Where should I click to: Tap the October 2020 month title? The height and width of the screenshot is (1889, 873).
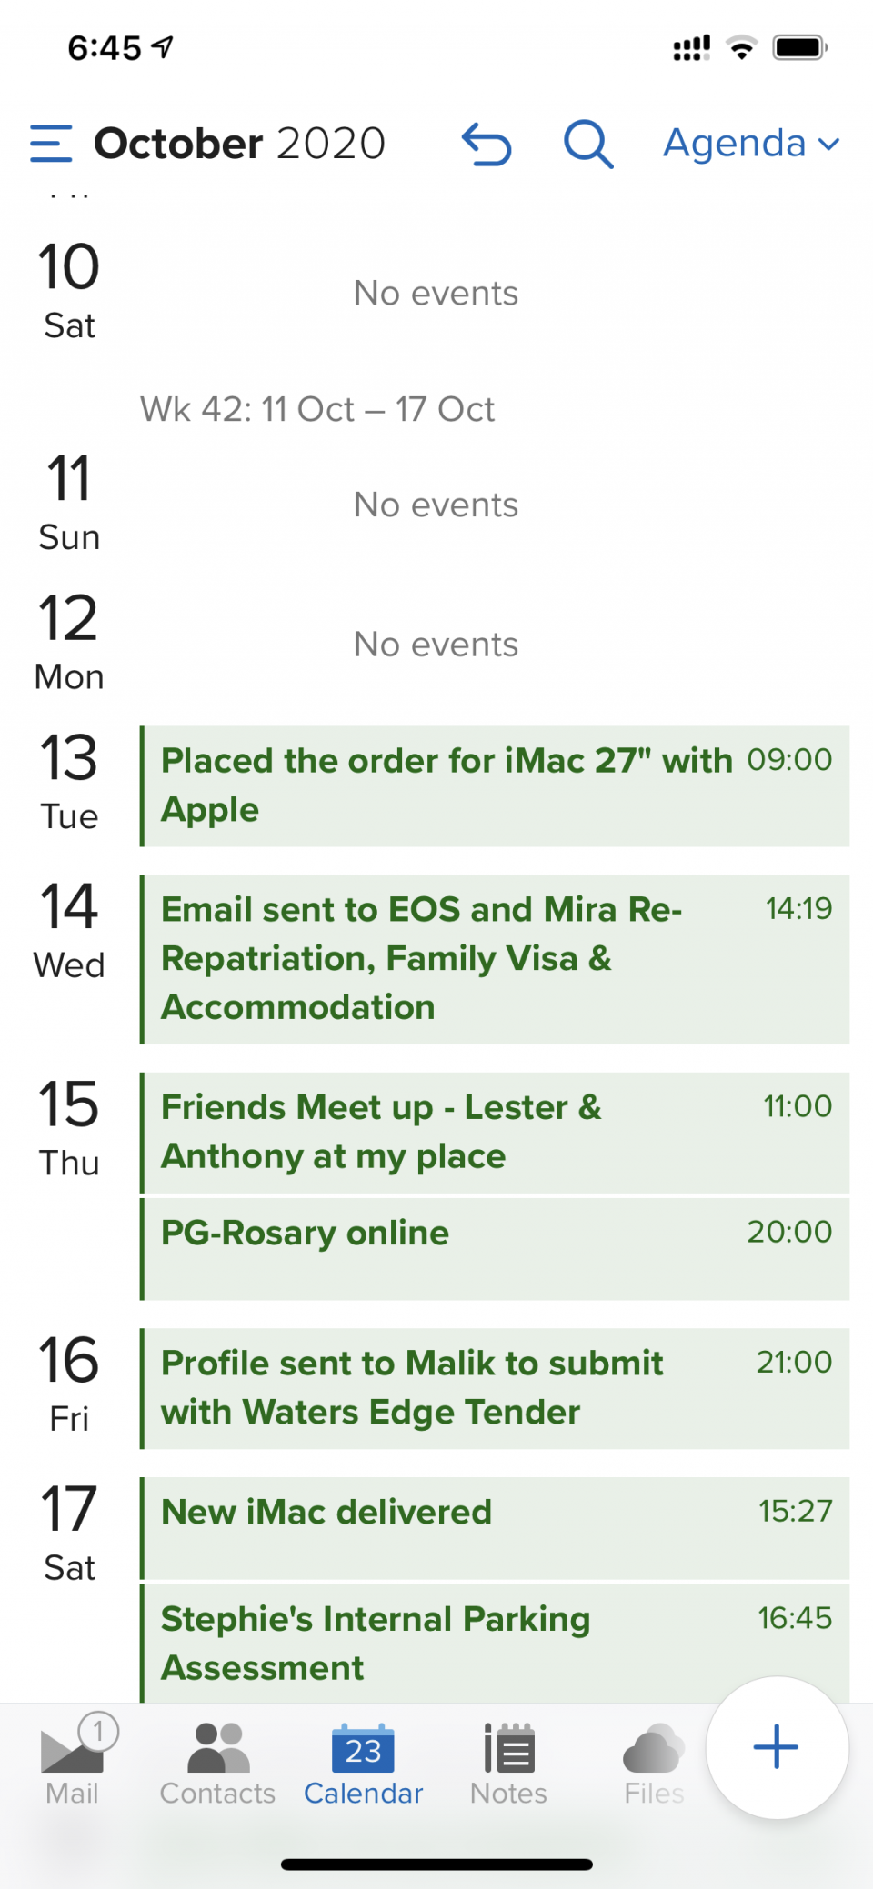click(x=240, y=144)
